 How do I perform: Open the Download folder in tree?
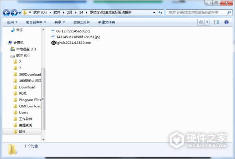pyautogui.click(x=27, y=87)
